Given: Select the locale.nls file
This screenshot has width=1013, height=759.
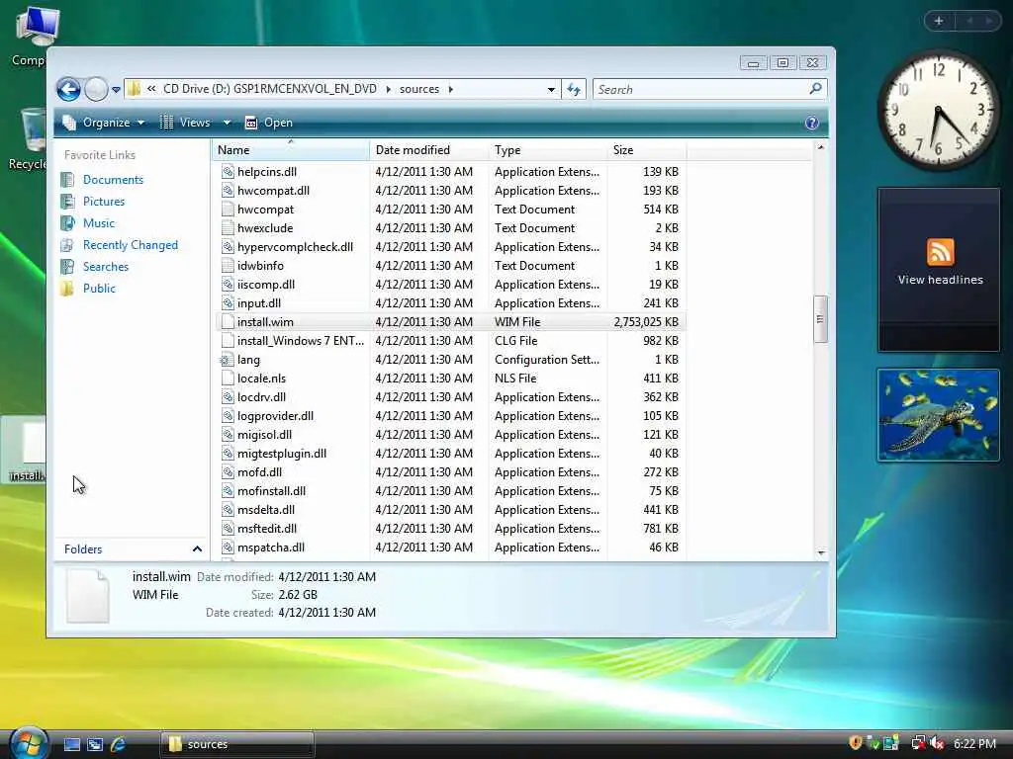Looking at the screenshot, I should coord(261,379).
